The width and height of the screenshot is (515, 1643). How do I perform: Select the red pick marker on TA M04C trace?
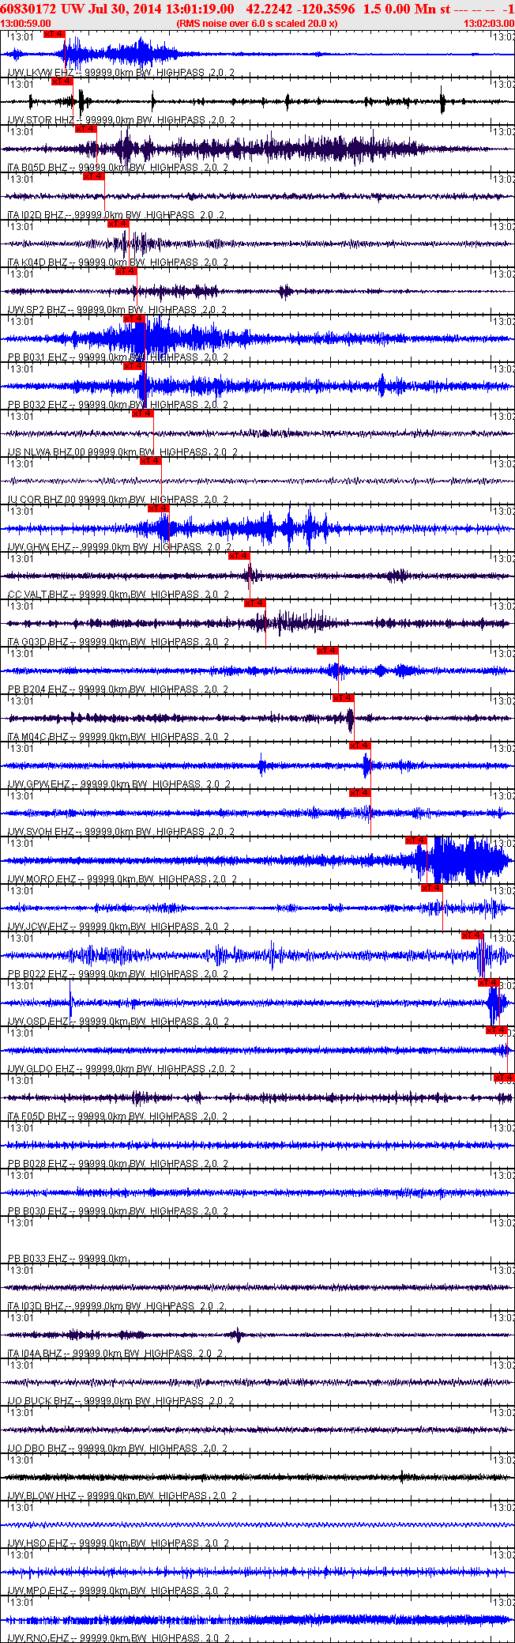[x=344, y=698]
